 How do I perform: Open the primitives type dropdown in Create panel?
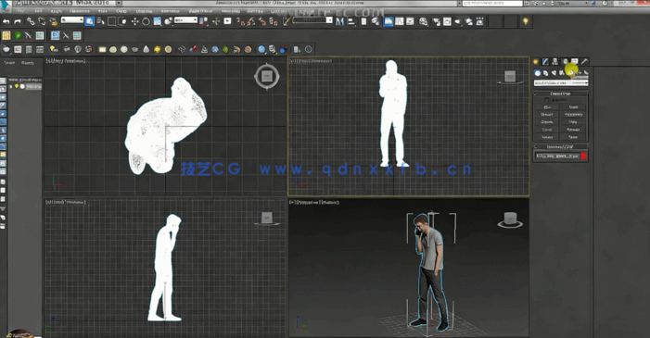click(561, 82)
